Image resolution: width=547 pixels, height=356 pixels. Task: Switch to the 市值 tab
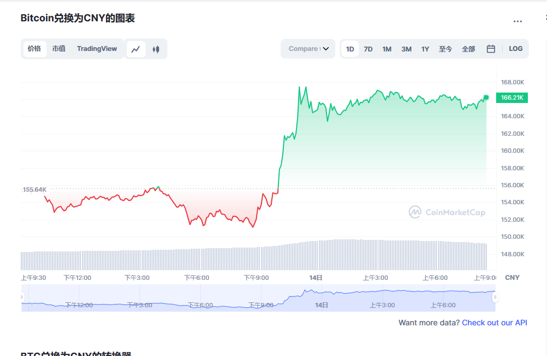59,49
